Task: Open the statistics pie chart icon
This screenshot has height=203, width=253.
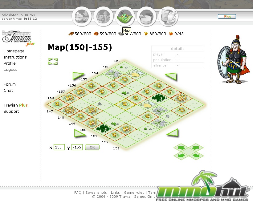Action: click(x=146, y=16)
